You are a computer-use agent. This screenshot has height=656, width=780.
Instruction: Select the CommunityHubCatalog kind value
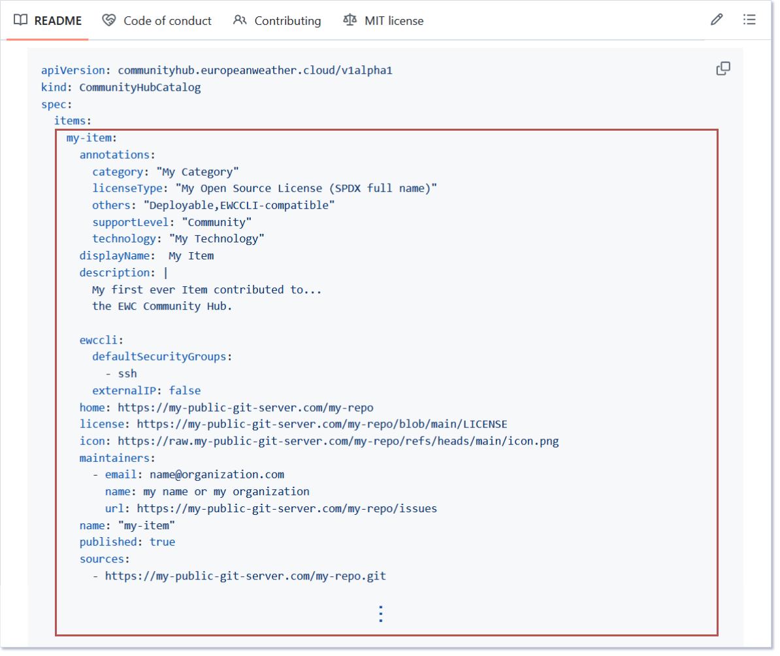(140, 88)
